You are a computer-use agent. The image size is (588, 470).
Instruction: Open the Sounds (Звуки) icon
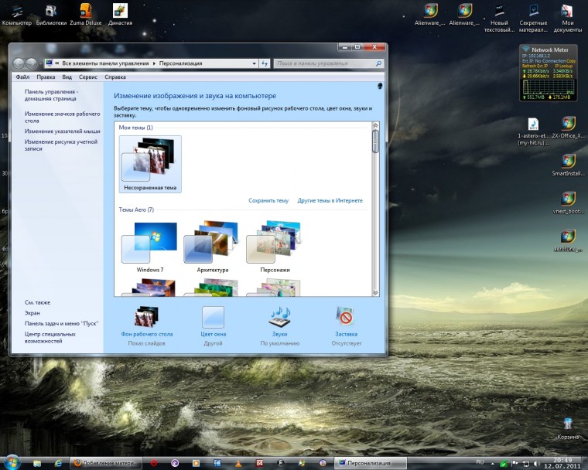(279, 317)
